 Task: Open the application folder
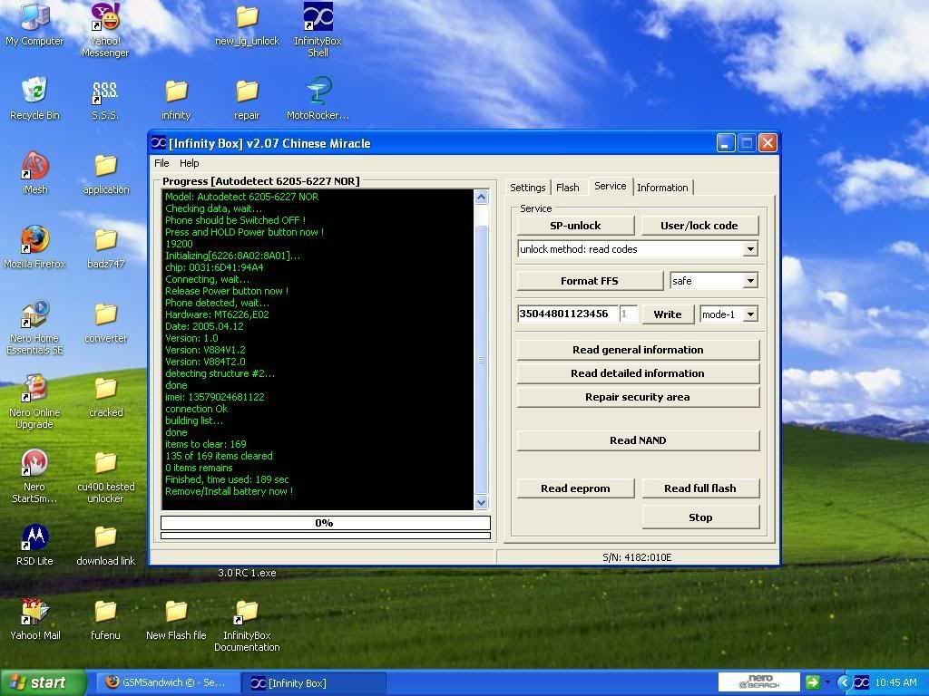coord(105,173)
